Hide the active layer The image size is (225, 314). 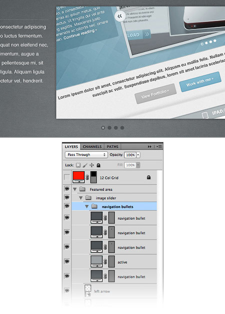pyautogui.click(x=67, y=261)
